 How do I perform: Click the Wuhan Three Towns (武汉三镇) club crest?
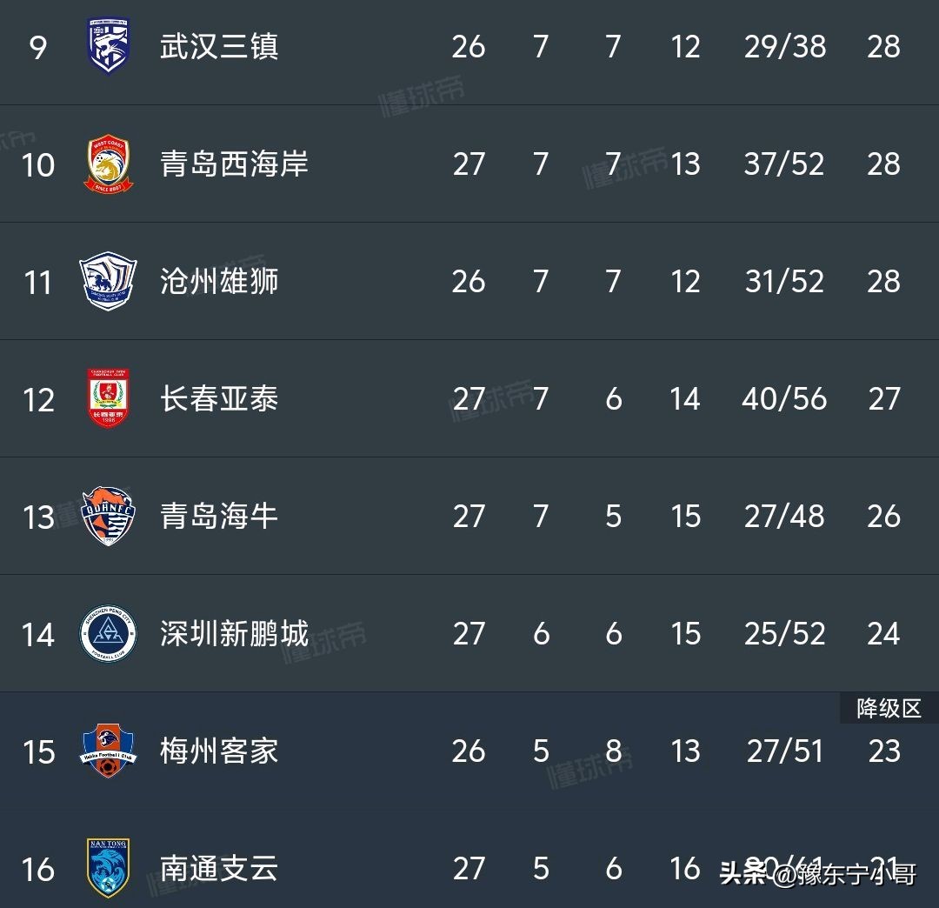click(x=109, y=47)
